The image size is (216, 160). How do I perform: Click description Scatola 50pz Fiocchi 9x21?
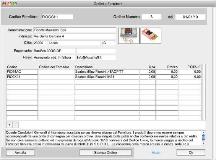(107, 77)
